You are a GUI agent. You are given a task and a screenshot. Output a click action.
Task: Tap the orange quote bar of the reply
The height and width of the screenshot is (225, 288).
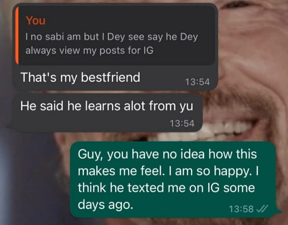click(17, 35)
